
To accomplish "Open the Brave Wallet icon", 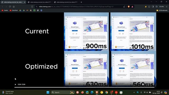I will 157,7.
